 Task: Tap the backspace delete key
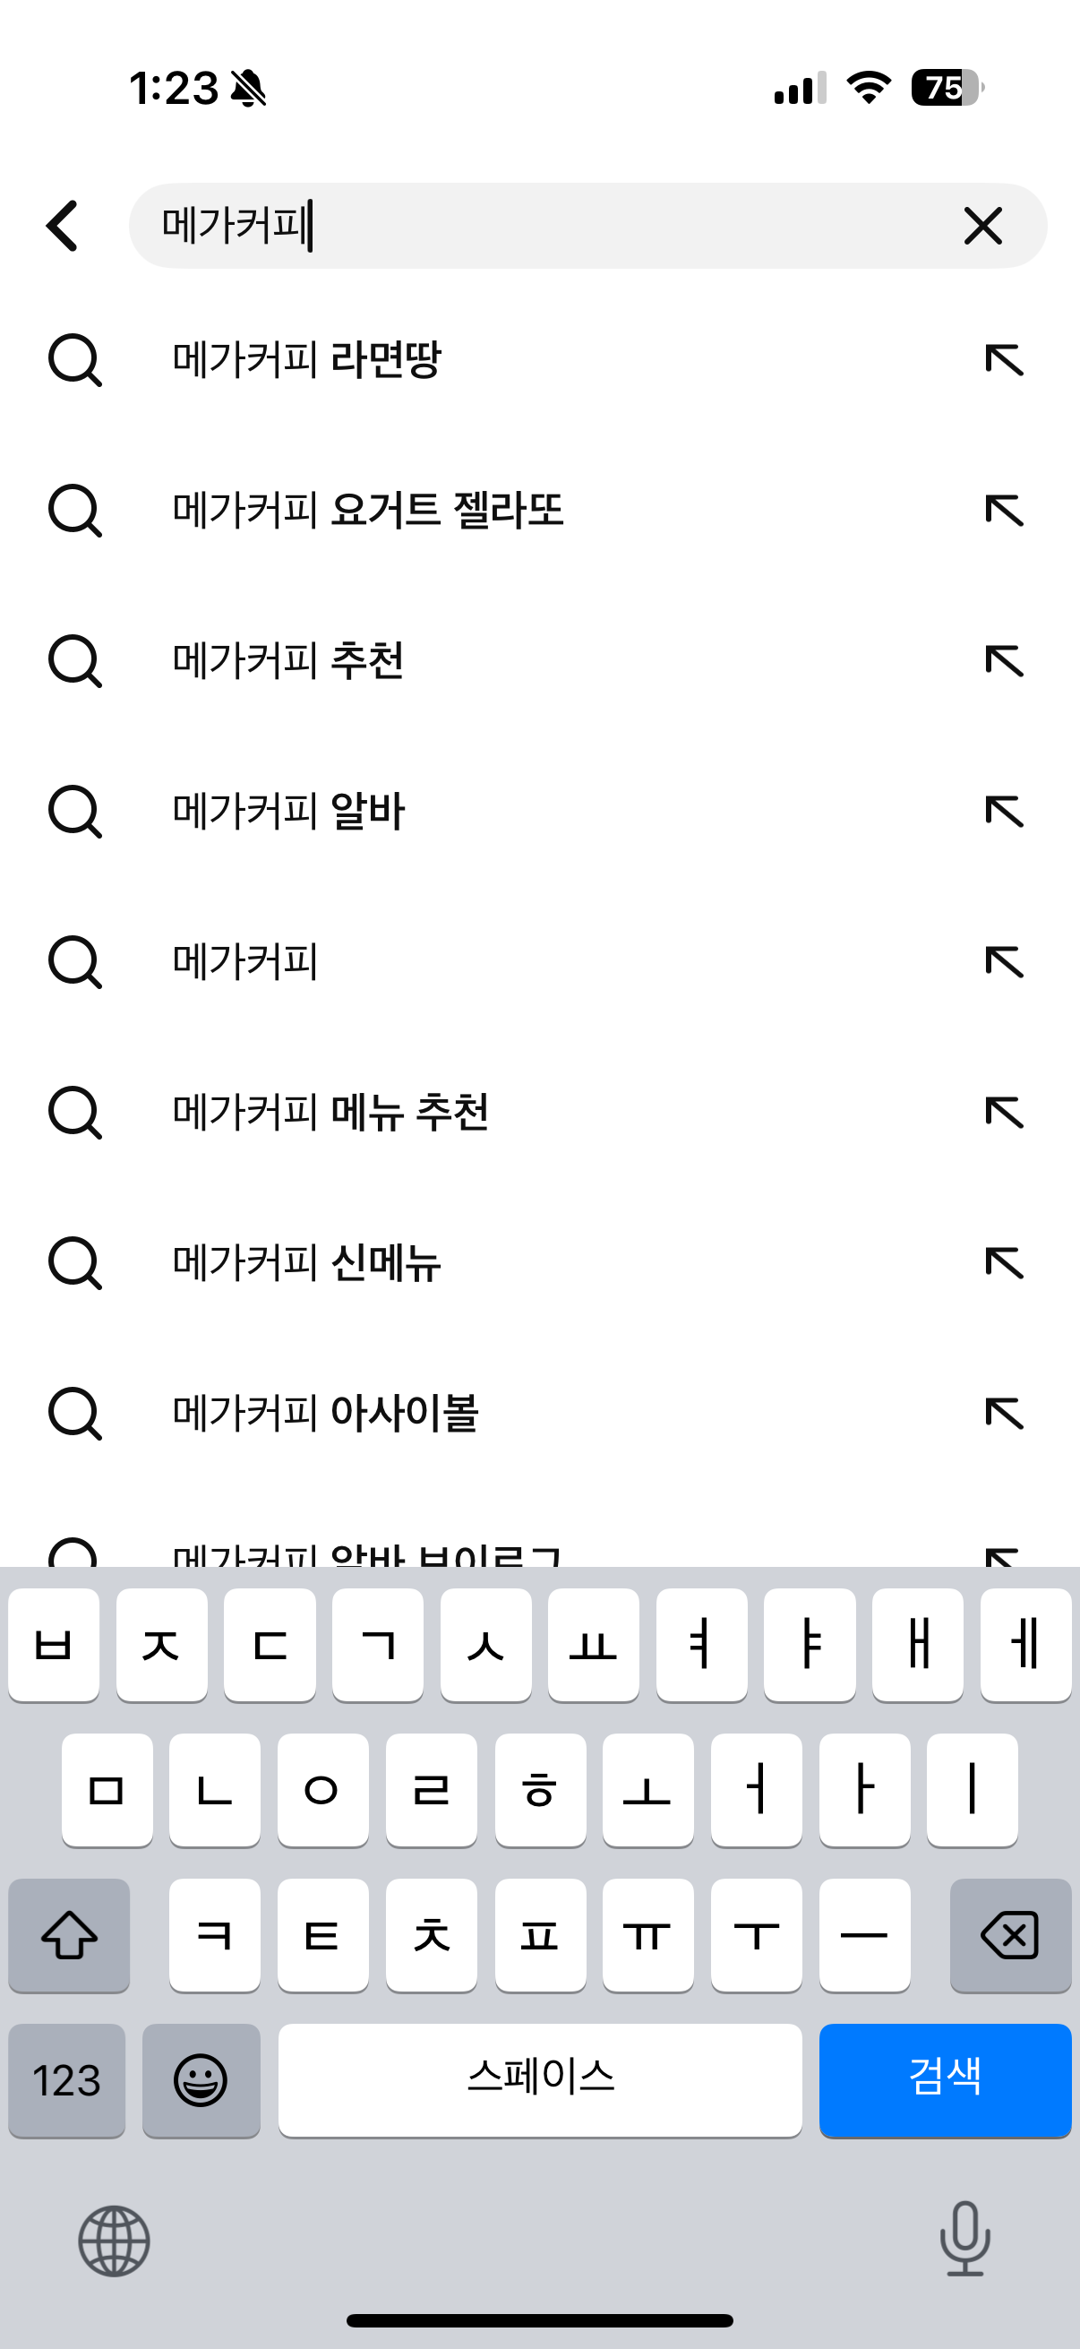coord(1010,1935)
